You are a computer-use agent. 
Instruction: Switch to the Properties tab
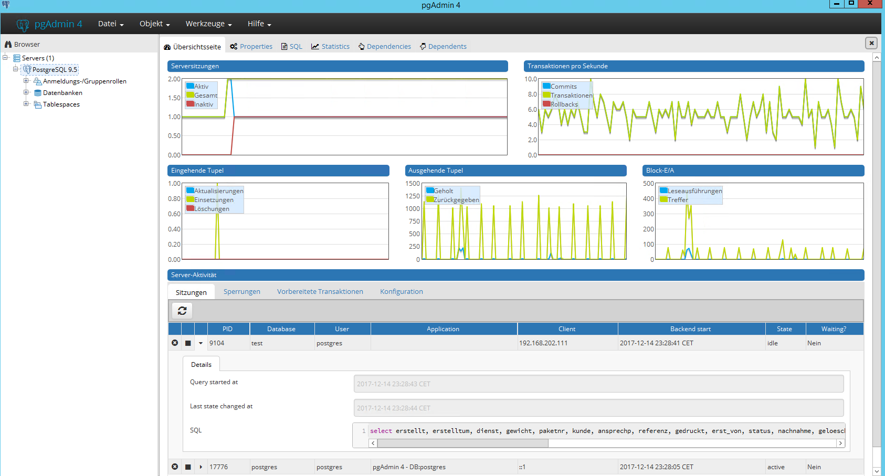(251, 46)
